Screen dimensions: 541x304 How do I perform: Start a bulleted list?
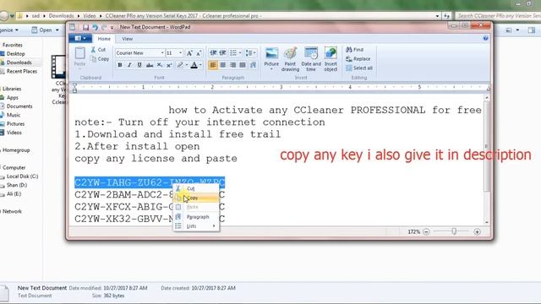[233, 52]
